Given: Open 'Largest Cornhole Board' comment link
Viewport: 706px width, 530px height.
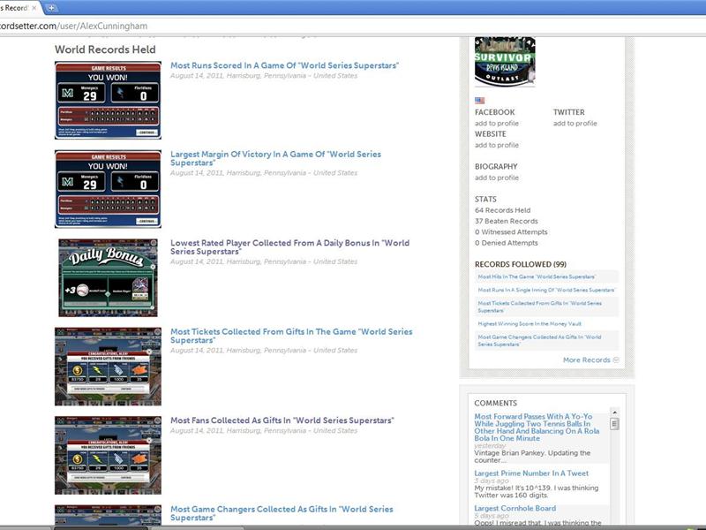Looking at the screenshot, I should coord(515,508).
